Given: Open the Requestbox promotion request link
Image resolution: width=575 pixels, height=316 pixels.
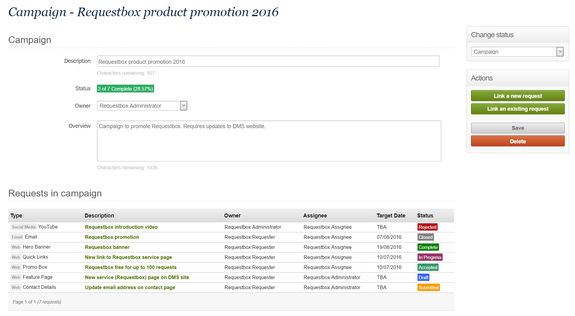Looking at the screenshot, I should click(x=112, y=237).
